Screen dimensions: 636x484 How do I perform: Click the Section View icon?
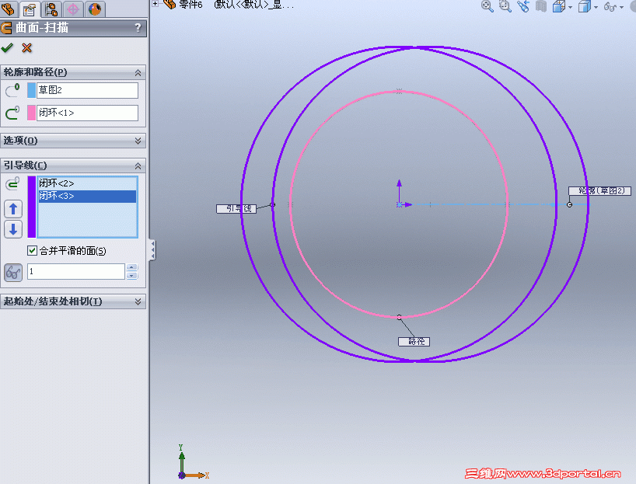541,6
